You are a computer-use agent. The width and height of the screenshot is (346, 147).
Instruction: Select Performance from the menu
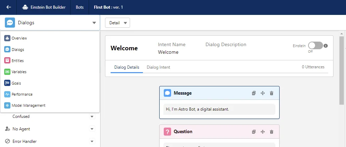[x=50, y=94]
